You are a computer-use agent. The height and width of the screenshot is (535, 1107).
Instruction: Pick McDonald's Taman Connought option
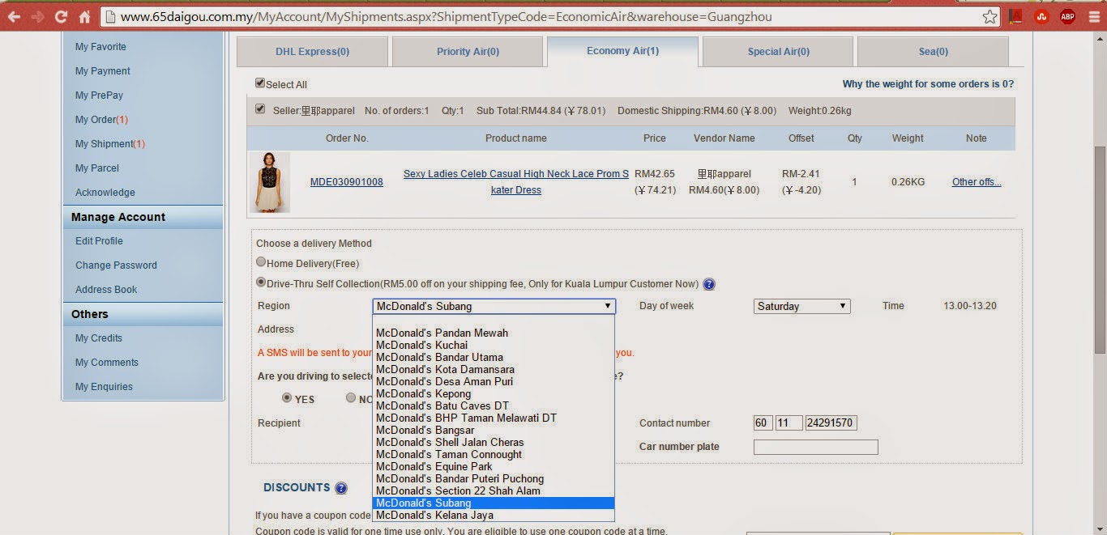pyautogui.click(x=494, y=454)
